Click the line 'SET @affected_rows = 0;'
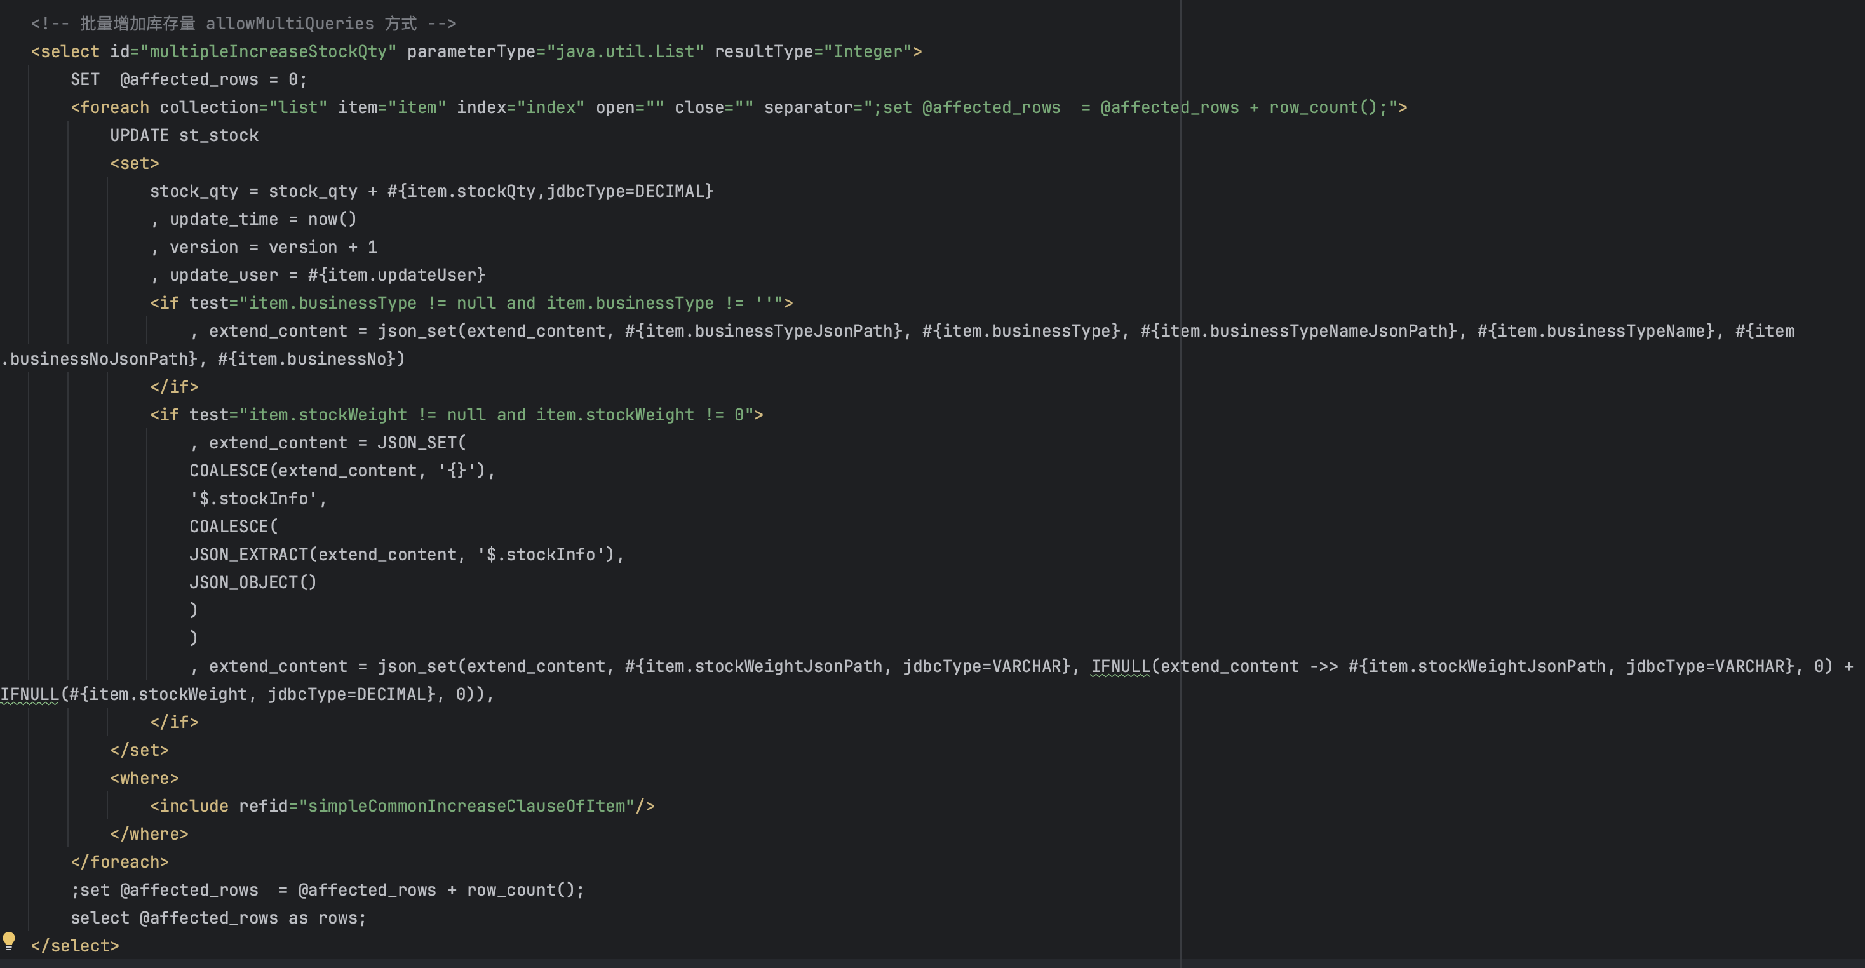This screenshot has width=1865, height=968. [188, 79]
